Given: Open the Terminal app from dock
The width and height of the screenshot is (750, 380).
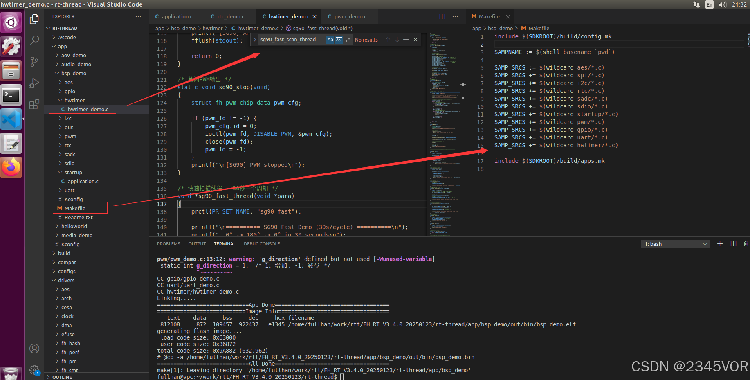Looking at the screenshot, I should tap(11, 96).
